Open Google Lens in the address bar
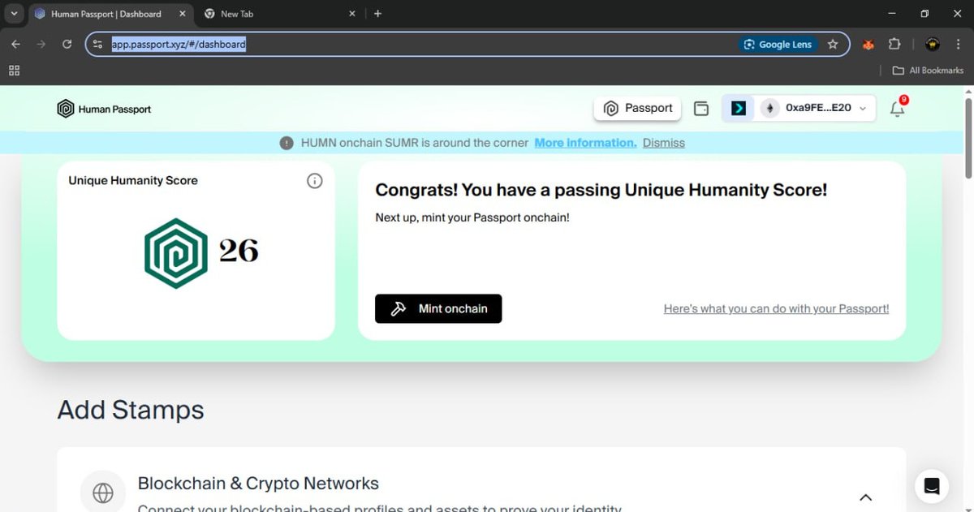974x512 pixels. coord(778,45)
